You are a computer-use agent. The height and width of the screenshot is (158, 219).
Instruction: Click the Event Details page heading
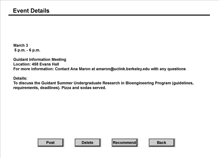click(31, 11)
